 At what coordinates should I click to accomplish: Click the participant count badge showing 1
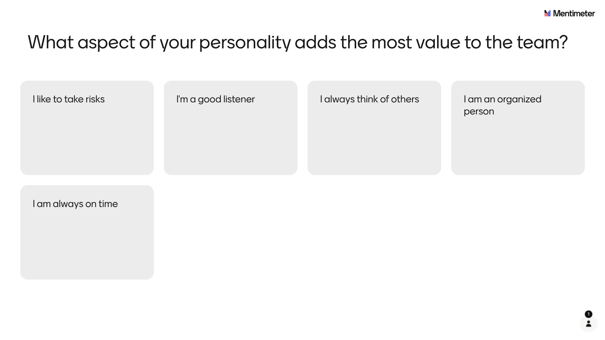[x=588, y=314]
